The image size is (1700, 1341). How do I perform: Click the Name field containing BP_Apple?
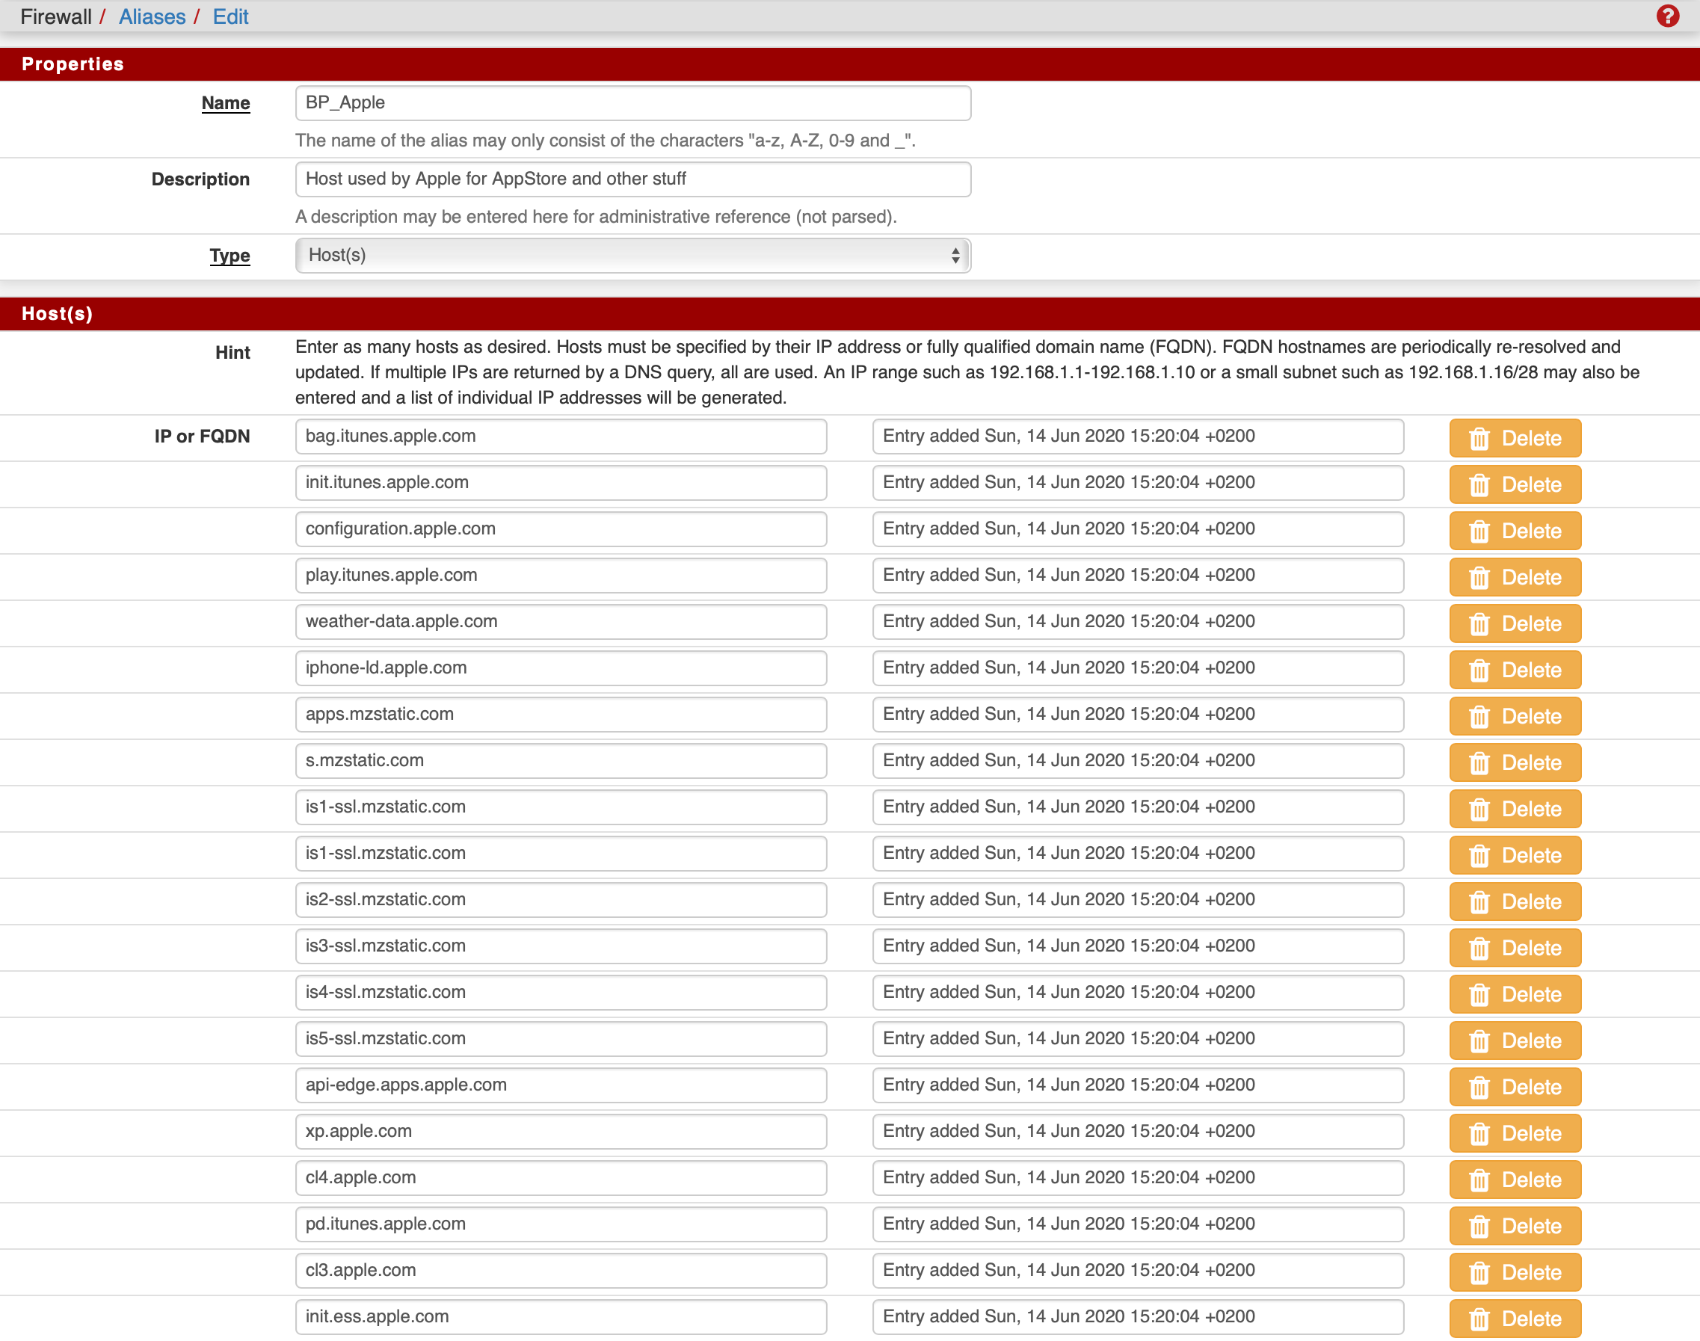tap(633, 103)
